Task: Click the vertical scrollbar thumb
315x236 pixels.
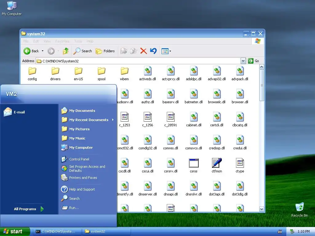Action: tap(261, 85)
